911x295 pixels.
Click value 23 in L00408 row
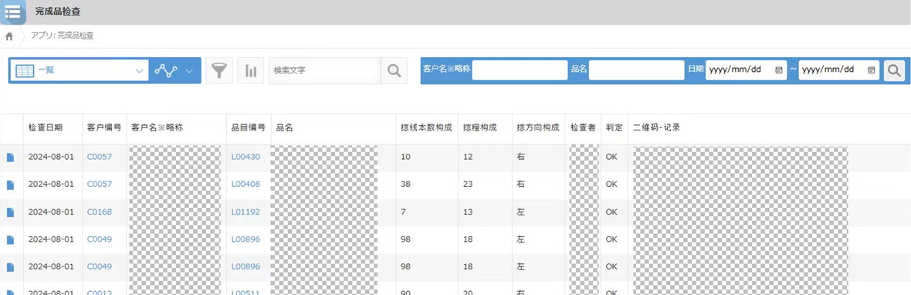pyautogui.click(x=467, y=184)
